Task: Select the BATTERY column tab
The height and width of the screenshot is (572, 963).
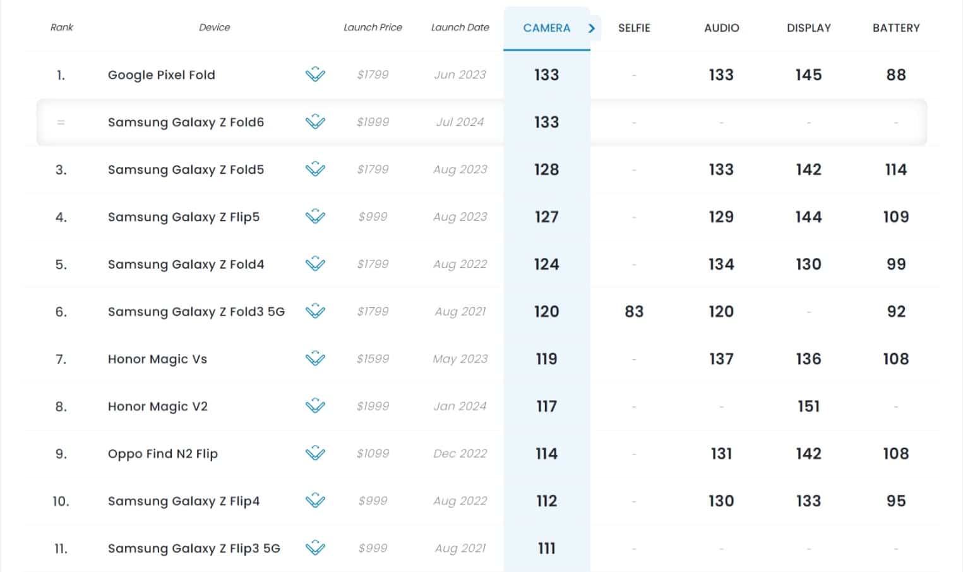Action: coord(896,28)
